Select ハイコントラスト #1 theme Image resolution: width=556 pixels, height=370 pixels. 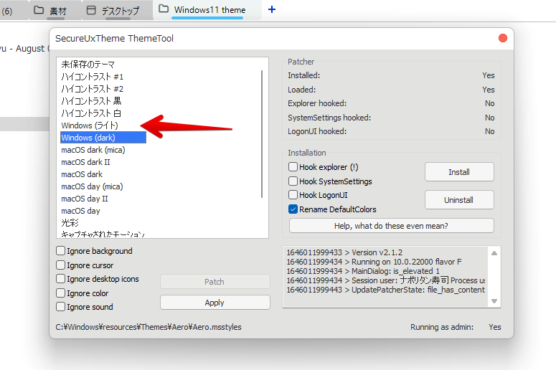(93, 77)
